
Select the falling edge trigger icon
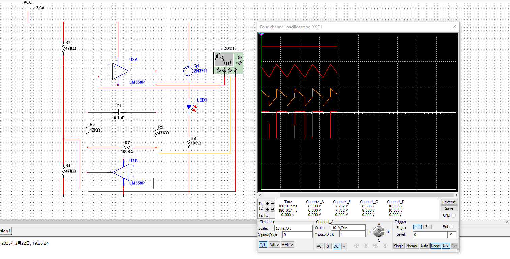pos(427,227)
